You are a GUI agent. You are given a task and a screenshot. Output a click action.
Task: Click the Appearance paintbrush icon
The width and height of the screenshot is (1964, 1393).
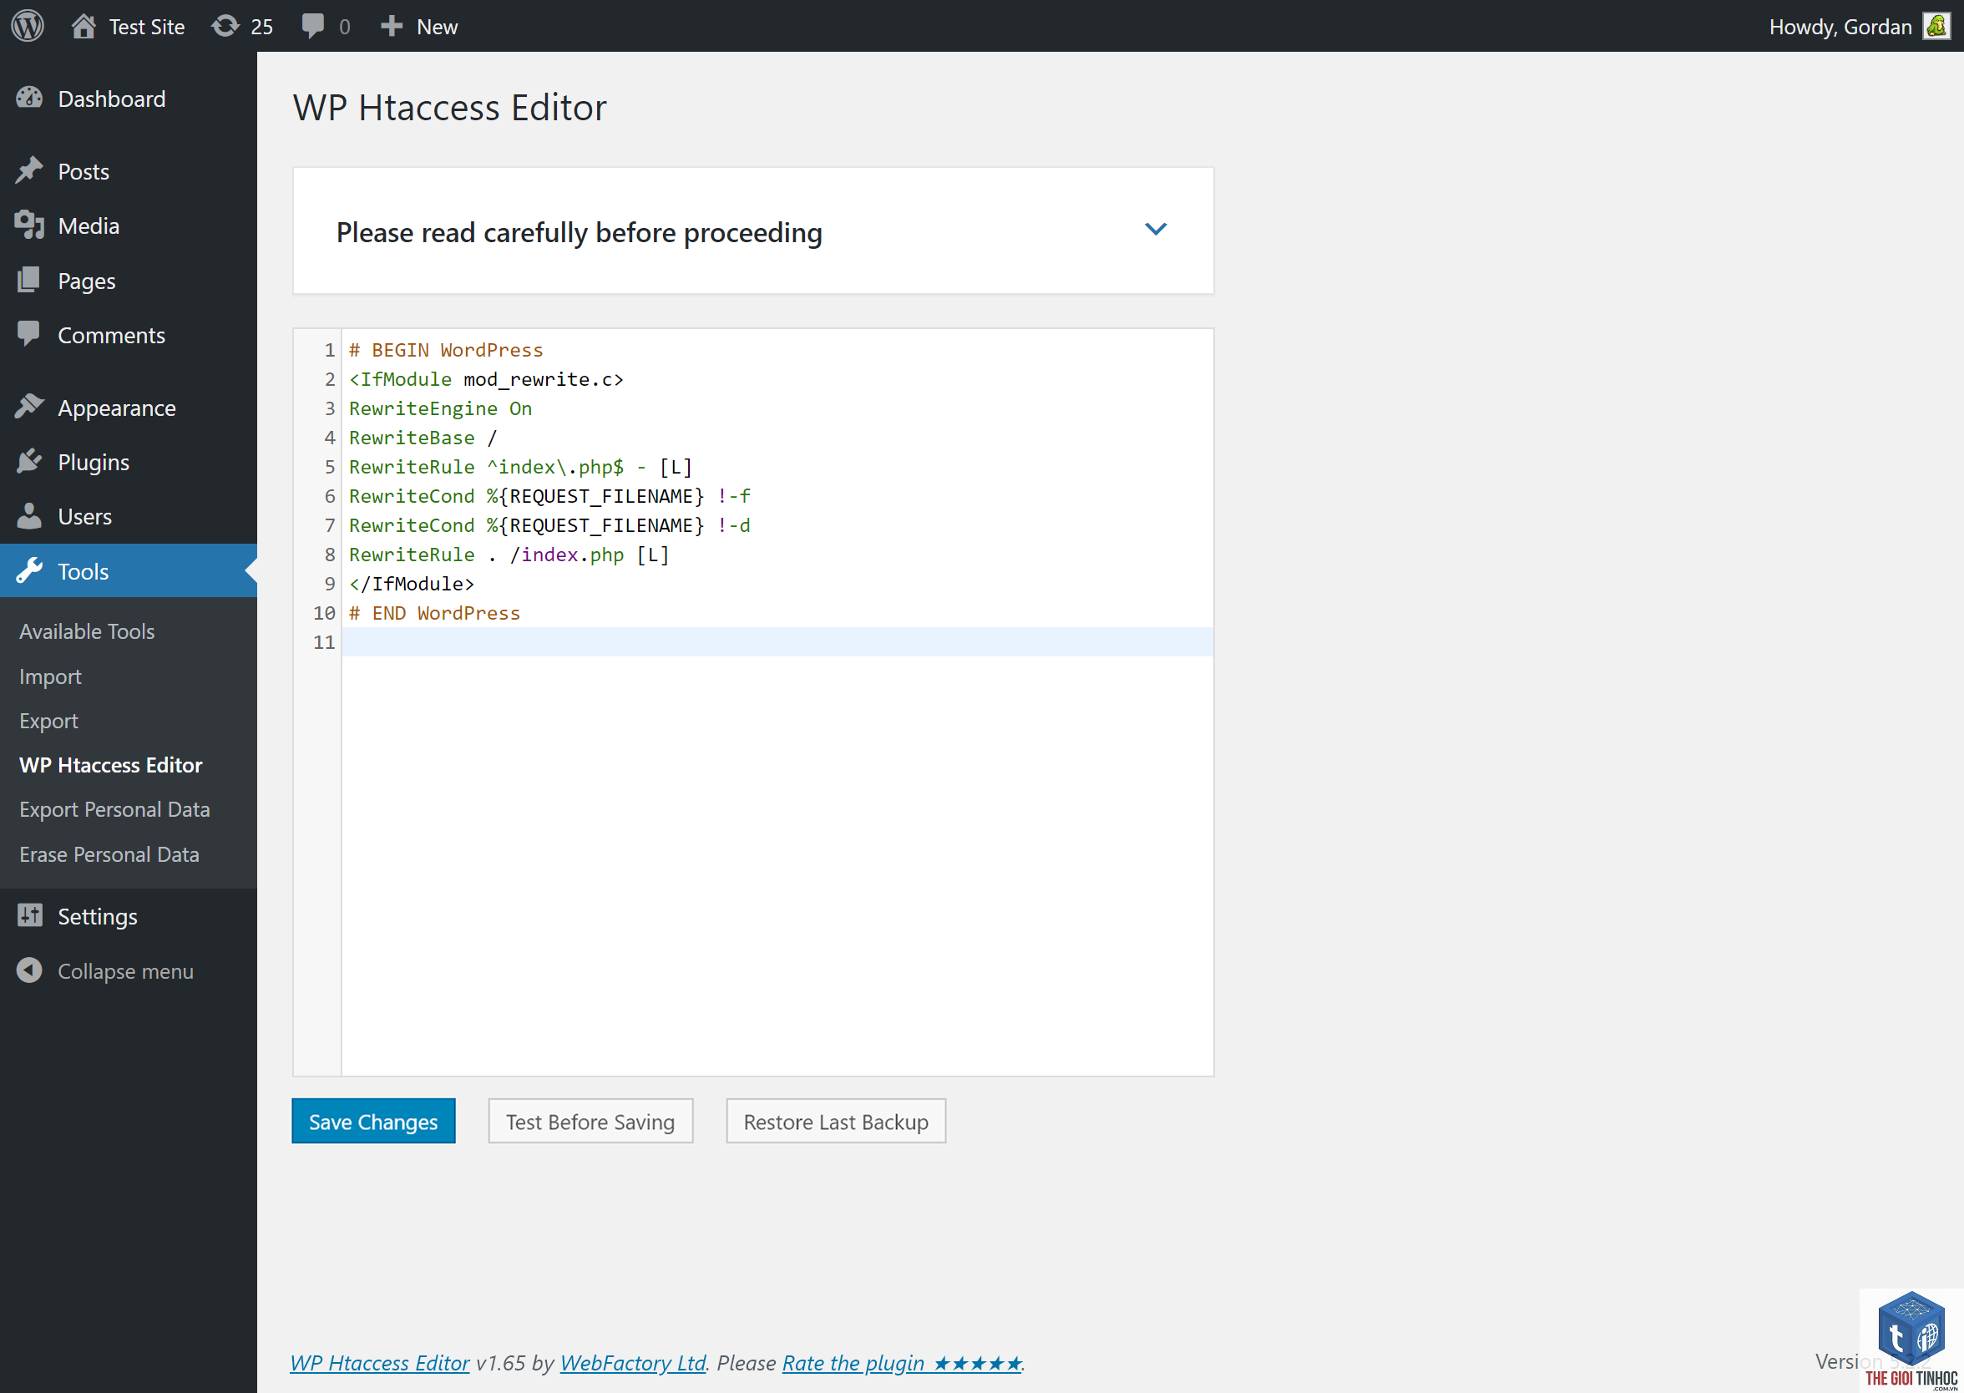click(x=29, y=407)
